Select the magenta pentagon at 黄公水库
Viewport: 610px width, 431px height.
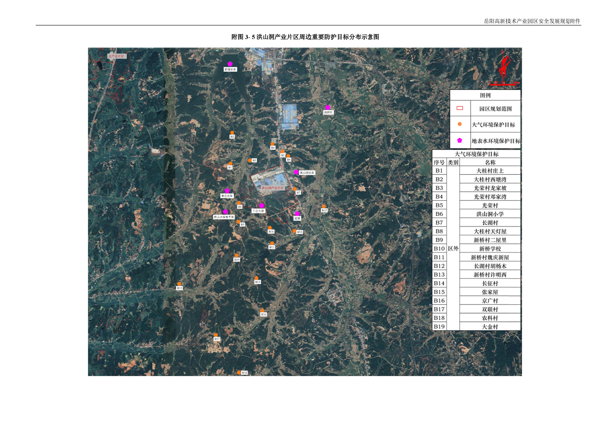(227, 191)
